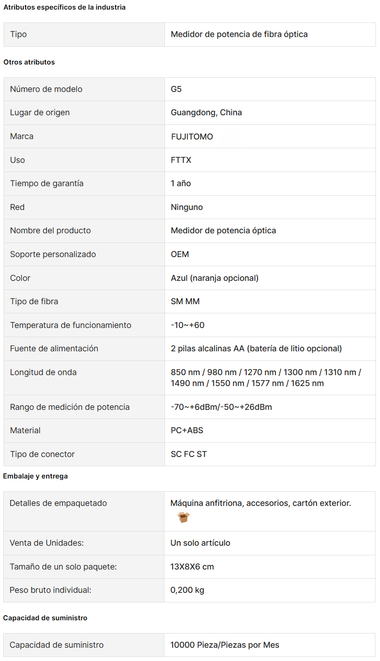Select the 'Atributos específicos de la industria' heading

coord(64,7)
